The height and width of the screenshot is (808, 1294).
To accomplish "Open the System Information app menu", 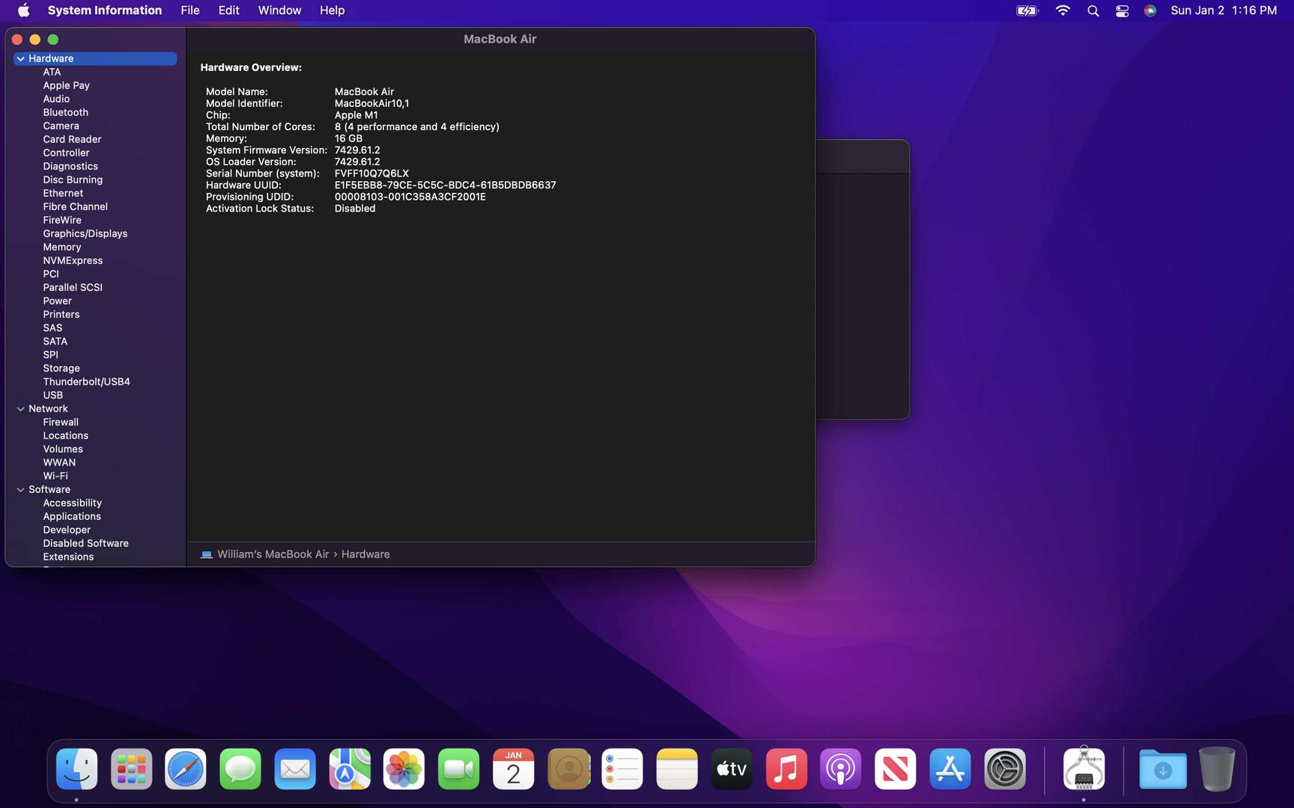I will (105, 10).
